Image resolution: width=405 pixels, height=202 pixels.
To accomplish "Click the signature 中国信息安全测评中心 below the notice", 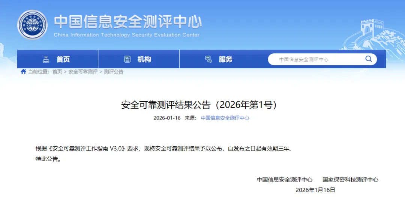I will [285, 180].
